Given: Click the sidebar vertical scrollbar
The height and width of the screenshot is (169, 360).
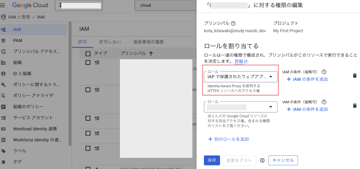Looking at the screenshot, I should click(x=70, y=84).
